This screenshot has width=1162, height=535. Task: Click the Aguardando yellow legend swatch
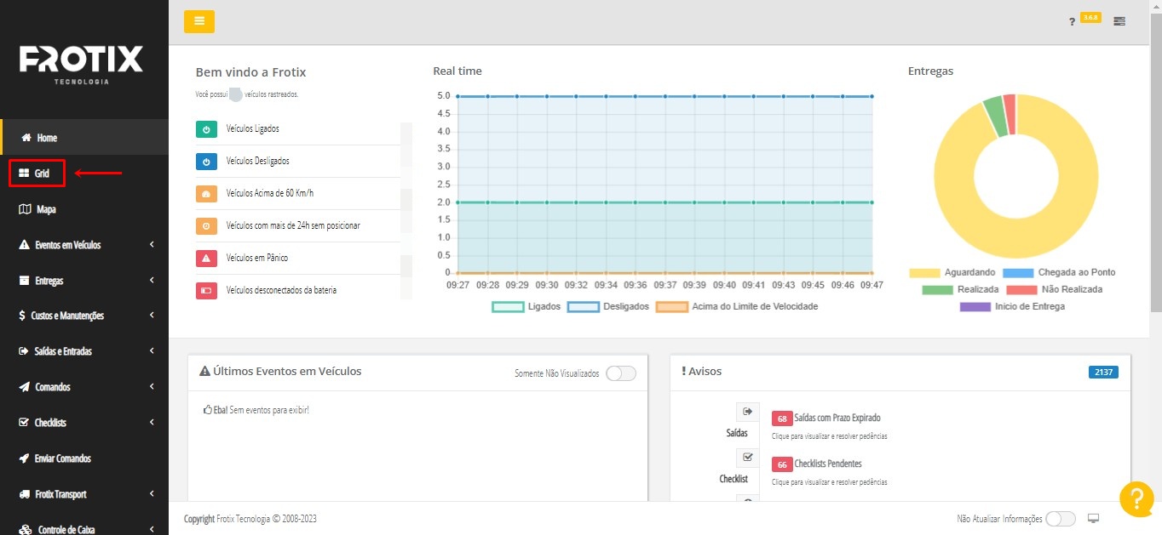[x=923, y=273]
